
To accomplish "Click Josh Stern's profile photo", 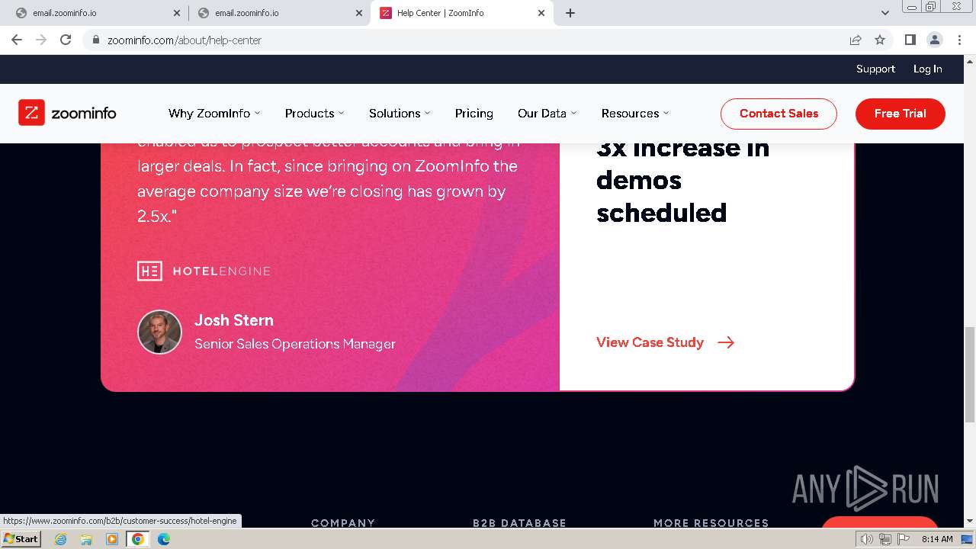I will click(x=159, y=332).
